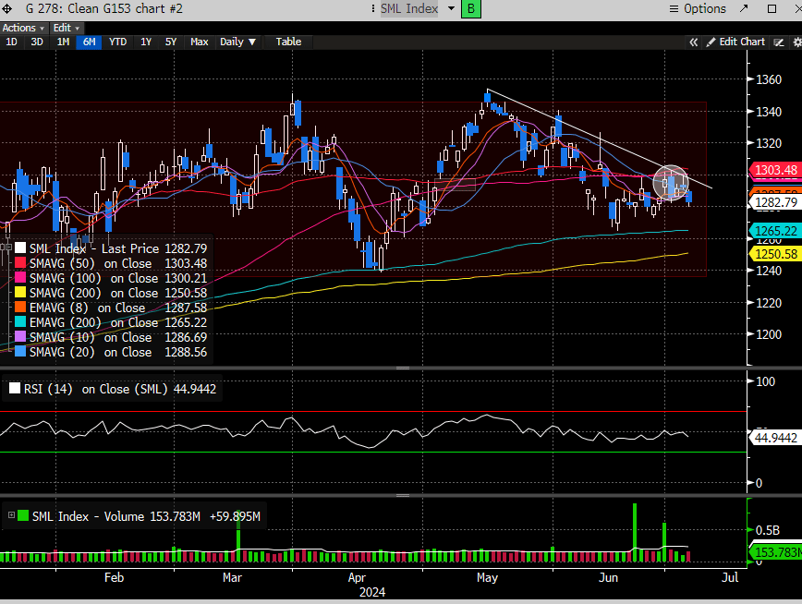Click the EMAVG (8) orange legend swatch
This screenshot has height=604, width=802.
point(20,308)
